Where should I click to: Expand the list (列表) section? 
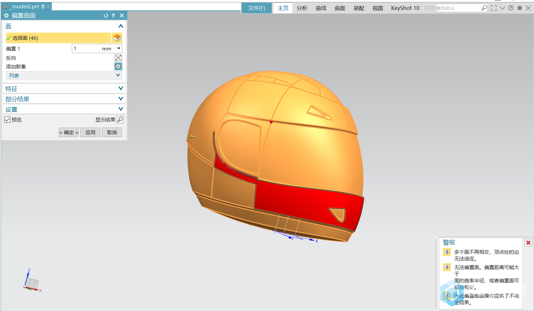(x=118, y=75)
